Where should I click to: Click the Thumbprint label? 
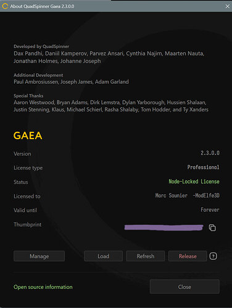28,225
